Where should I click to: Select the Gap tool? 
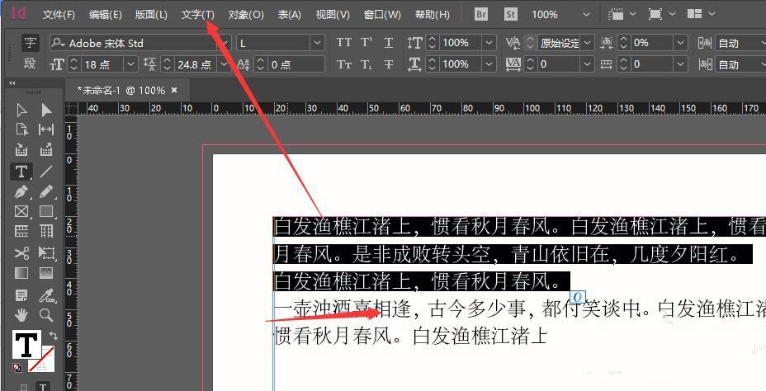tap(46, 130)
